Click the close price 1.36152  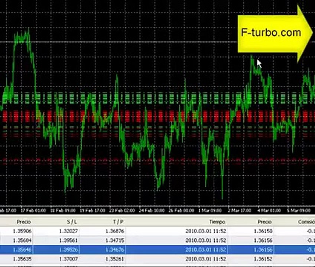tap(263, 259)
